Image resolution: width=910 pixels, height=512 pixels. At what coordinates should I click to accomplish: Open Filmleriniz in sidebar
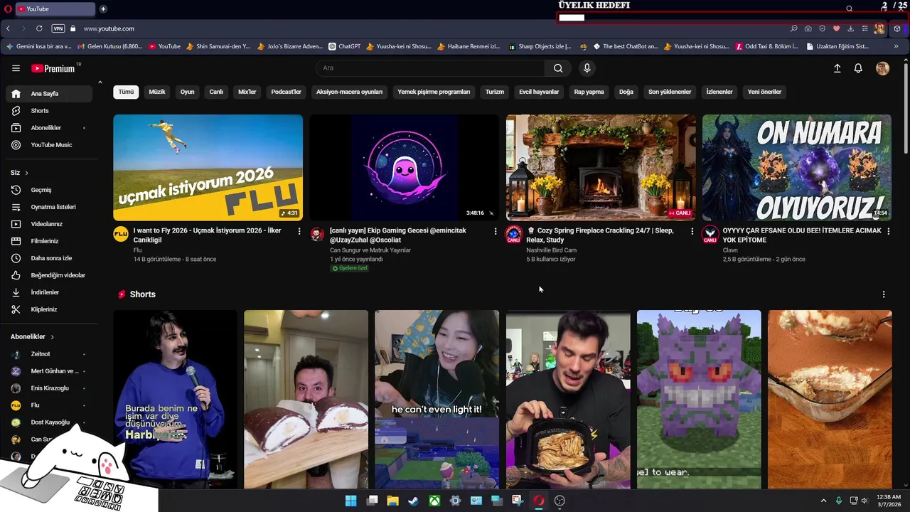click(49, 241)
